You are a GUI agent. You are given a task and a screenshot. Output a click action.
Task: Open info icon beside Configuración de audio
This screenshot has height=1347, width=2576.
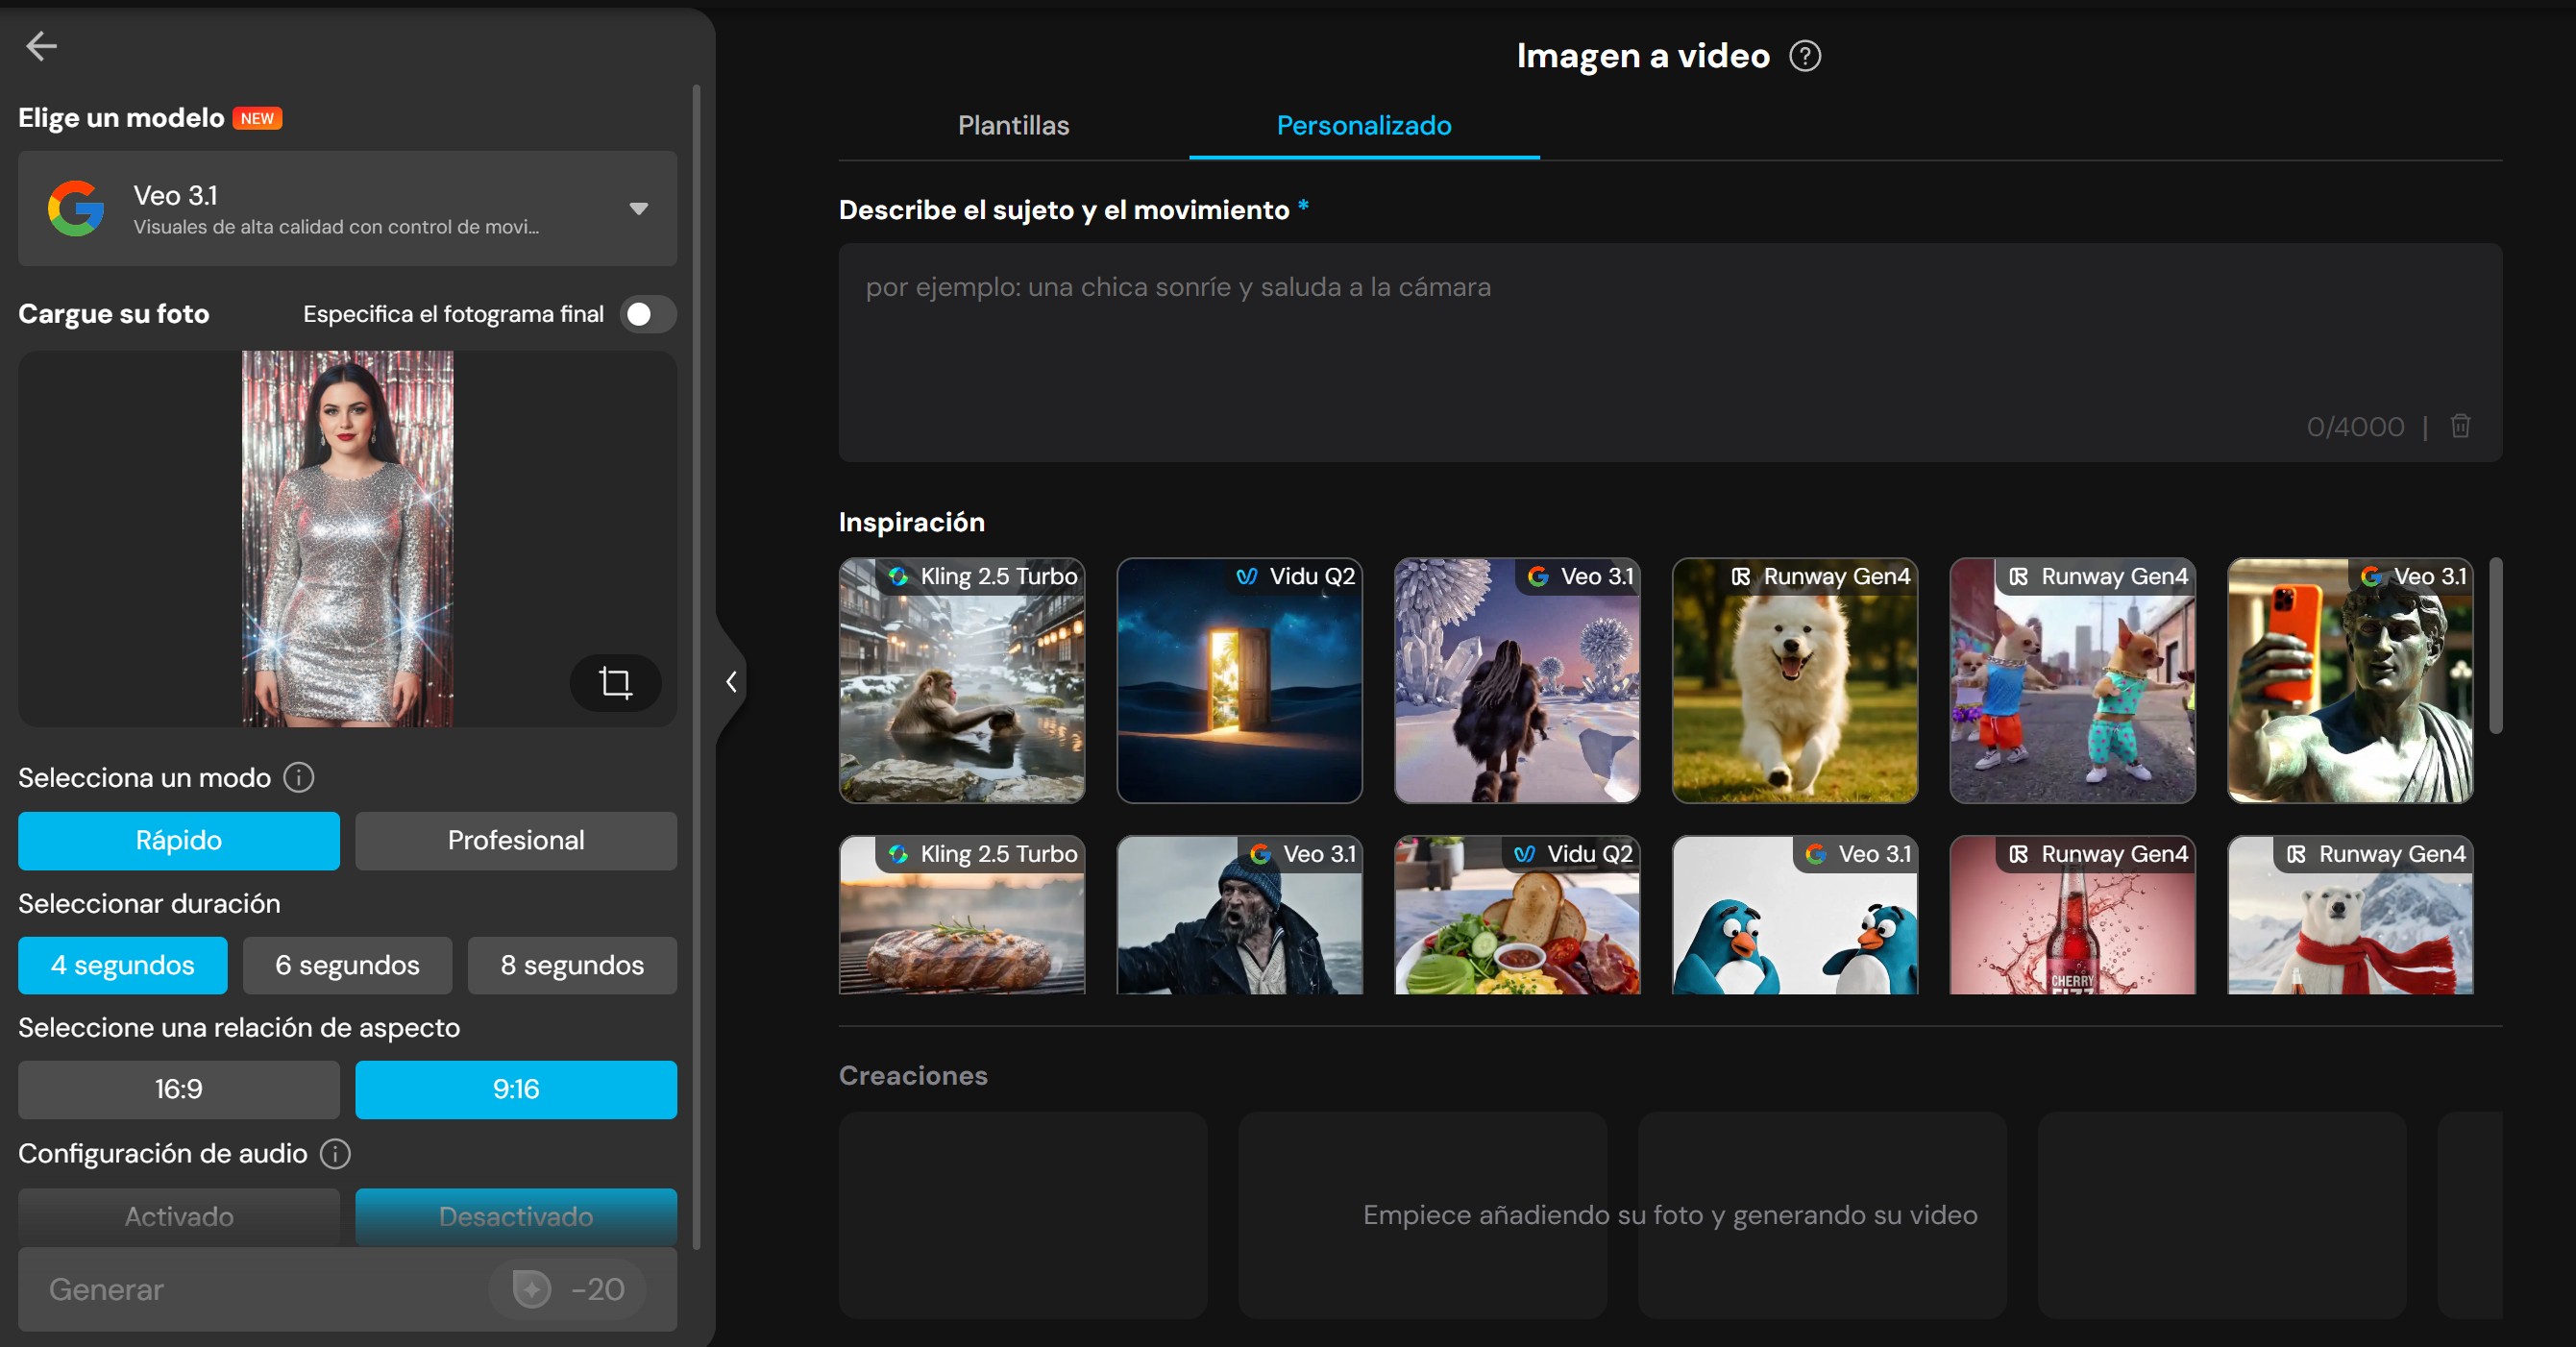pos(335,1153)
